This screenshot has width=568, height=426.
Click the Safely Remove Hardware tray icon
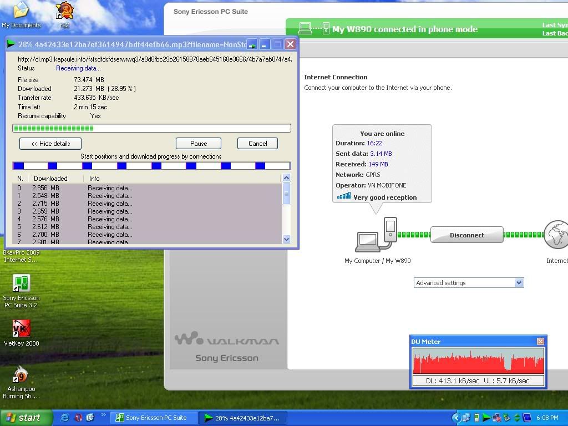507,418
